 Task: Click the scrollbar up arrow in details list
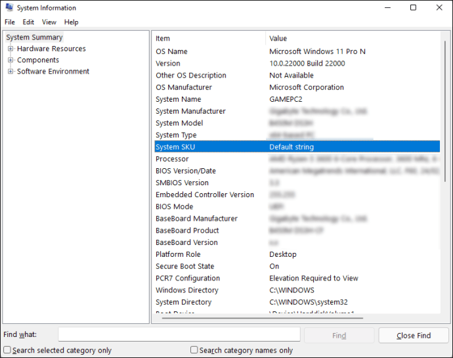pyautogui.click(x=446, y=35)
